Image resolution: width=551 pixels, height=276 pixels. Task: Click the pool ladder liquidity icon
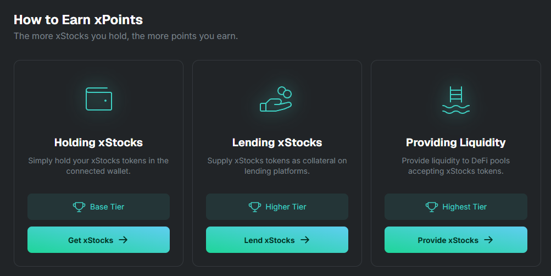point(455,100)
